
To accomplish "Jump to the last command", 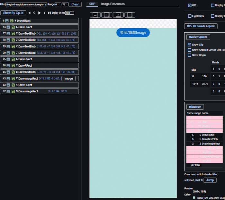I will pos(49,13).
